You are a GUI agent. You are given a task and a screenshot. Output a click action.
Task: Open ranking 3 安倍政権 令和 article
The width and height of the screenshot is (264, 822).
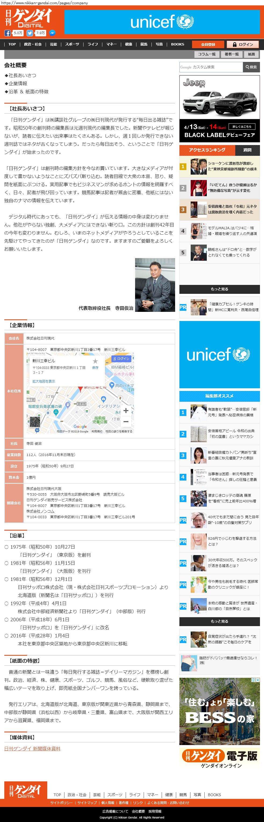pyautogui.click(x=219, y=210)
